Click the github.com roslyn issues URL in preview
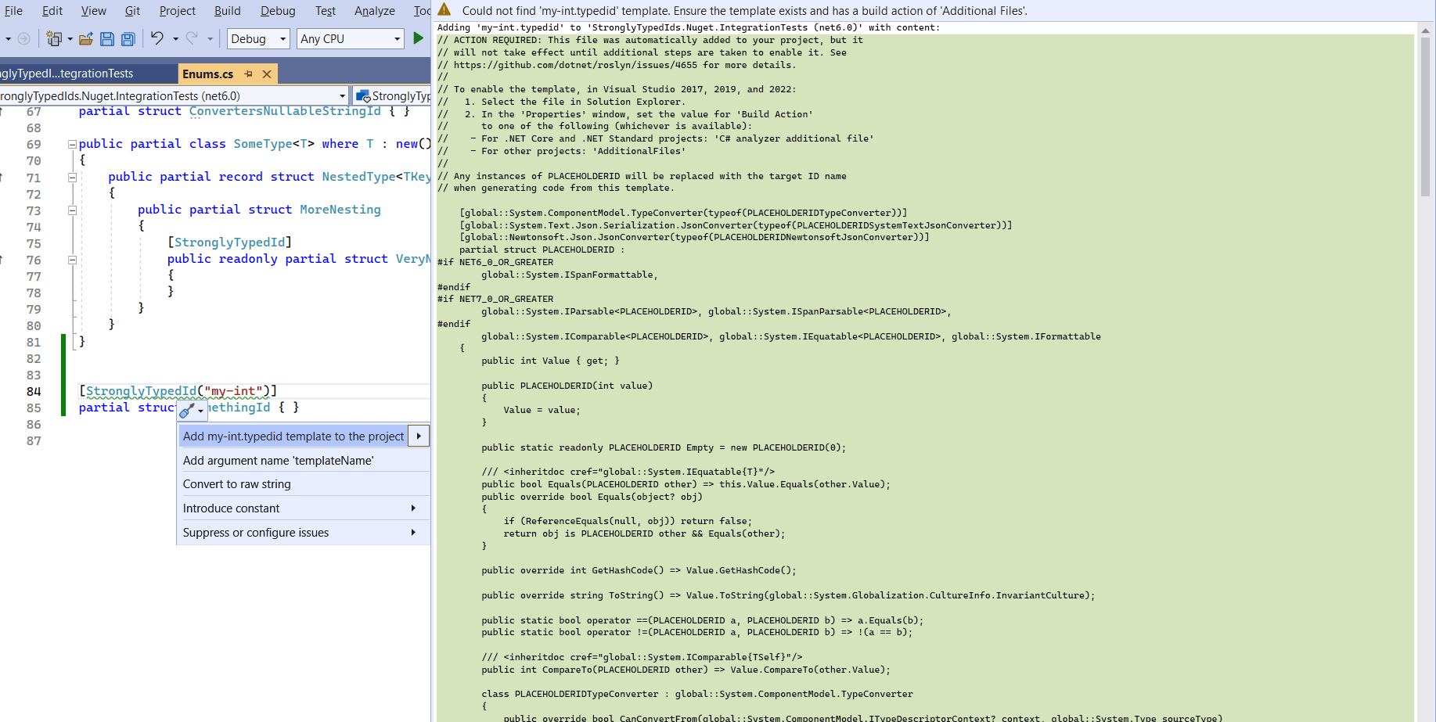The image size is (1436, 722). click(x=576, y=65)
